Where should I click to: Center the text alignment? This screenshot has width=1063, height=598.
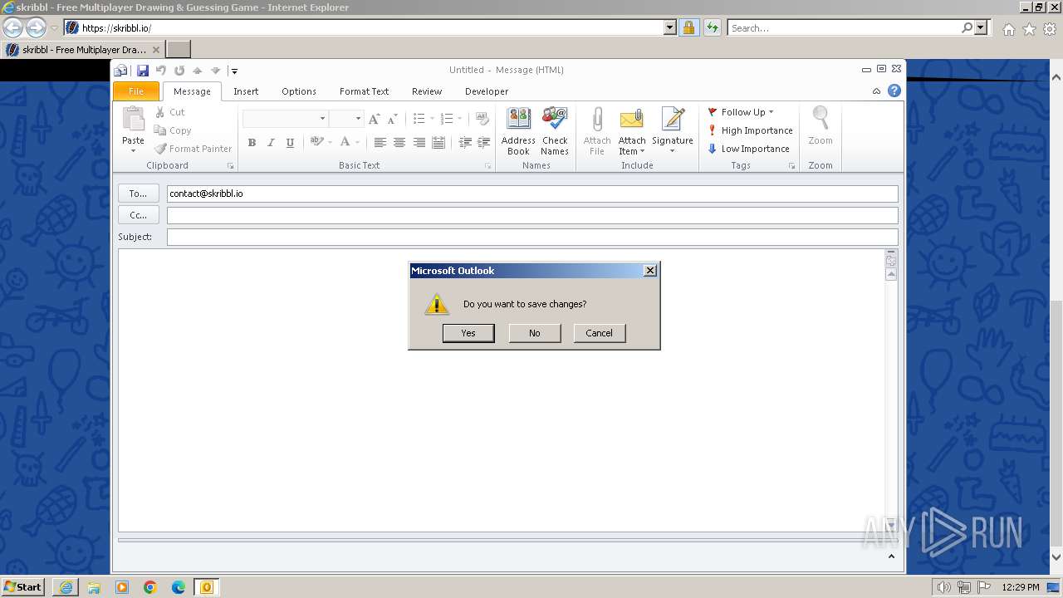pyautogui.click(x=399, y=143)
